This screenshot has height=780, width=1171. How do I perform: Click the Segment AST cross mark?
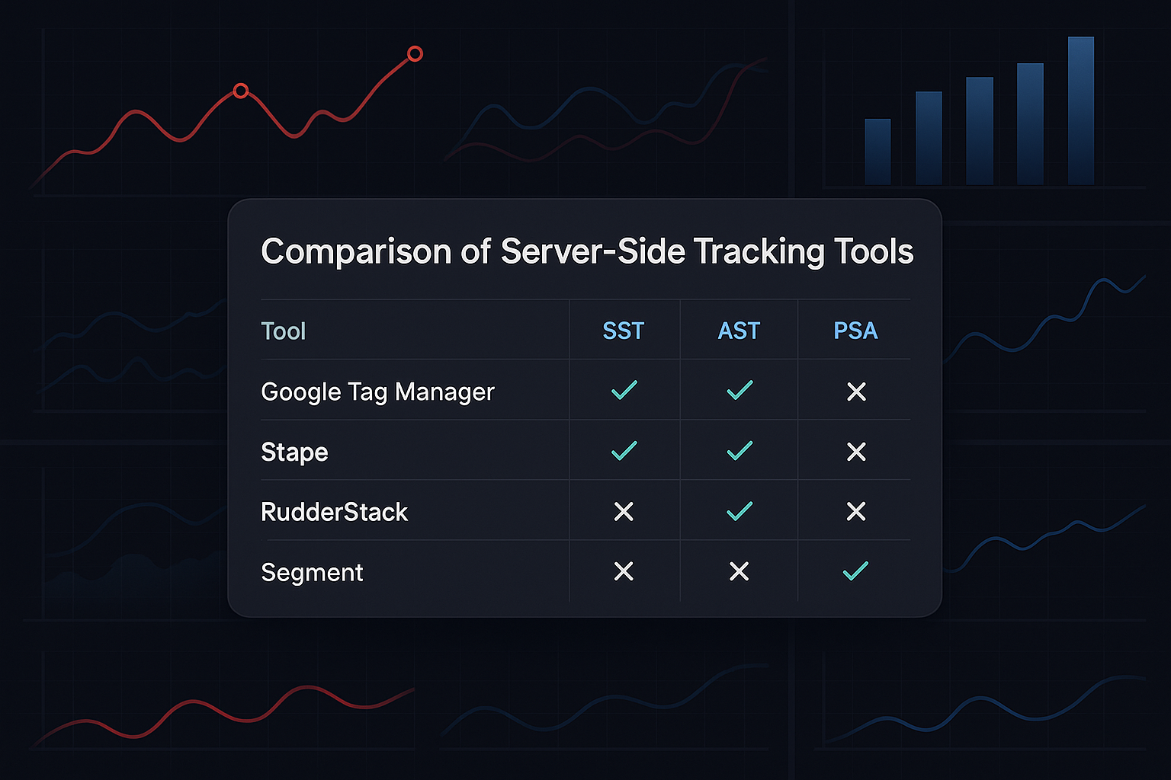[739, 571]
